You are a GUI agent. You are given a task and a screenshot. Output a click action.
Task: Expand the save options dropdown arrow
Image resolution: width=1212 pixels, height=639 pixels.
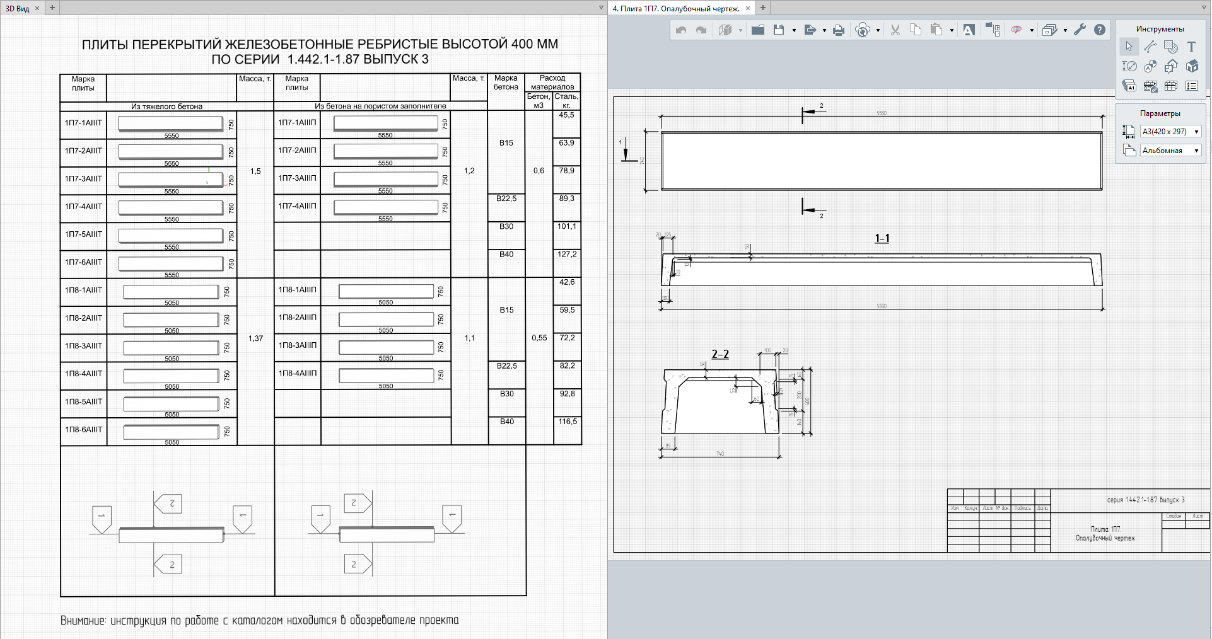(x=793, y=30)
